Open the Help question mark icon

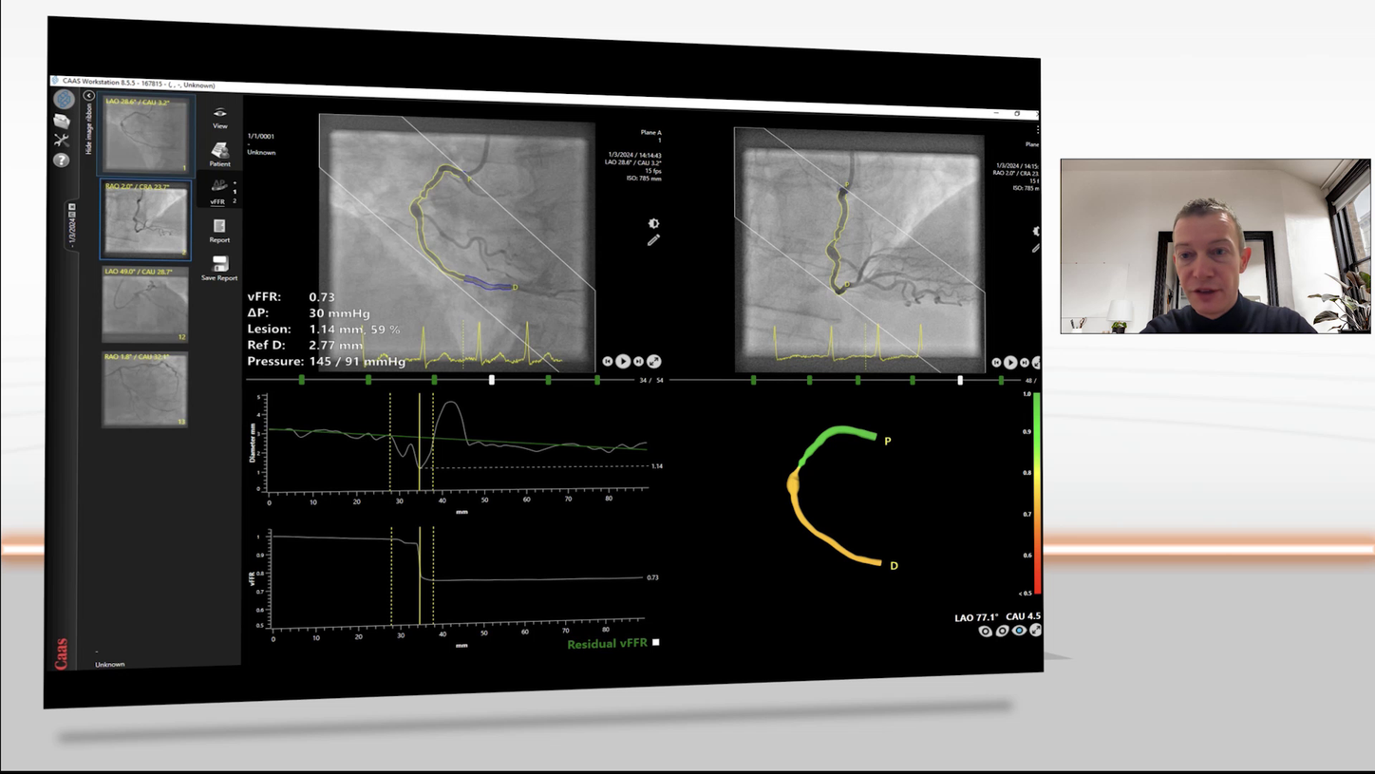61,160
